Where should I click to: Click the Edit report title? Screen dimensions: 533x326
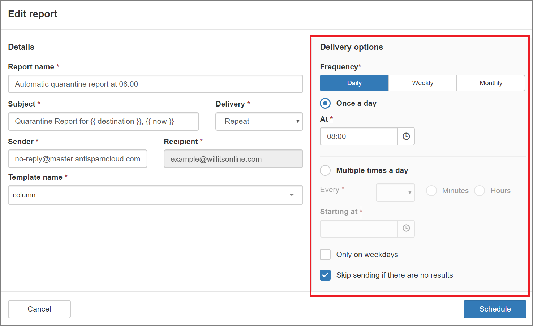click(33, 14)
